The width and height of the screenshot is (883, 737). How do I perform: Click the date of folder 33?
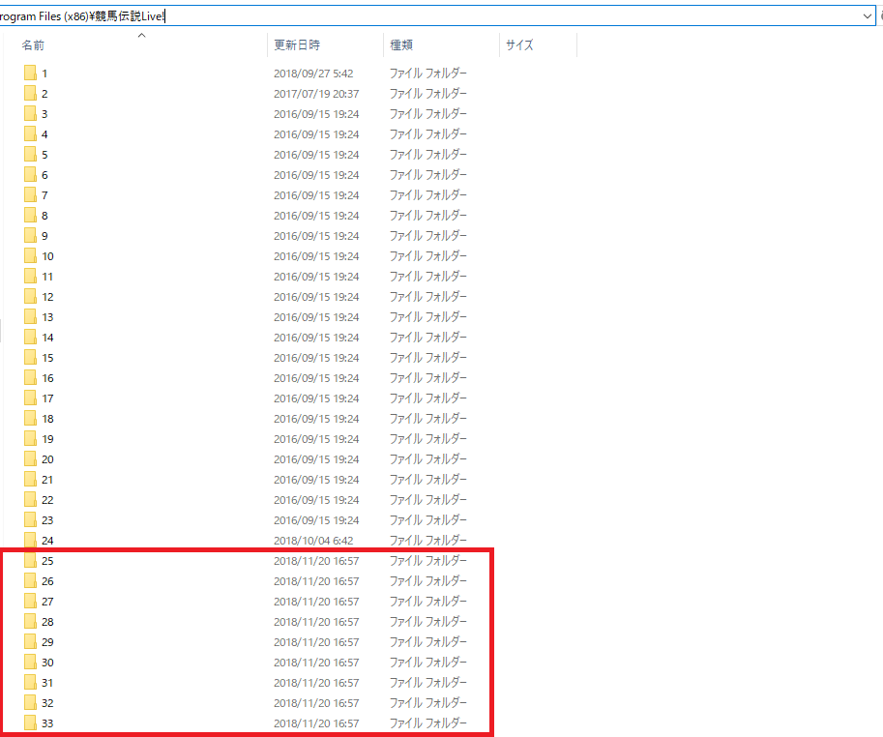(x=316, y=723)
